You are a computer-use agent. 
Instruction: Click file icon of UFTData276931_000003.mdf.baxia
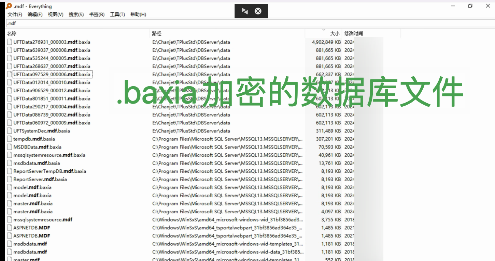point(10,42)
